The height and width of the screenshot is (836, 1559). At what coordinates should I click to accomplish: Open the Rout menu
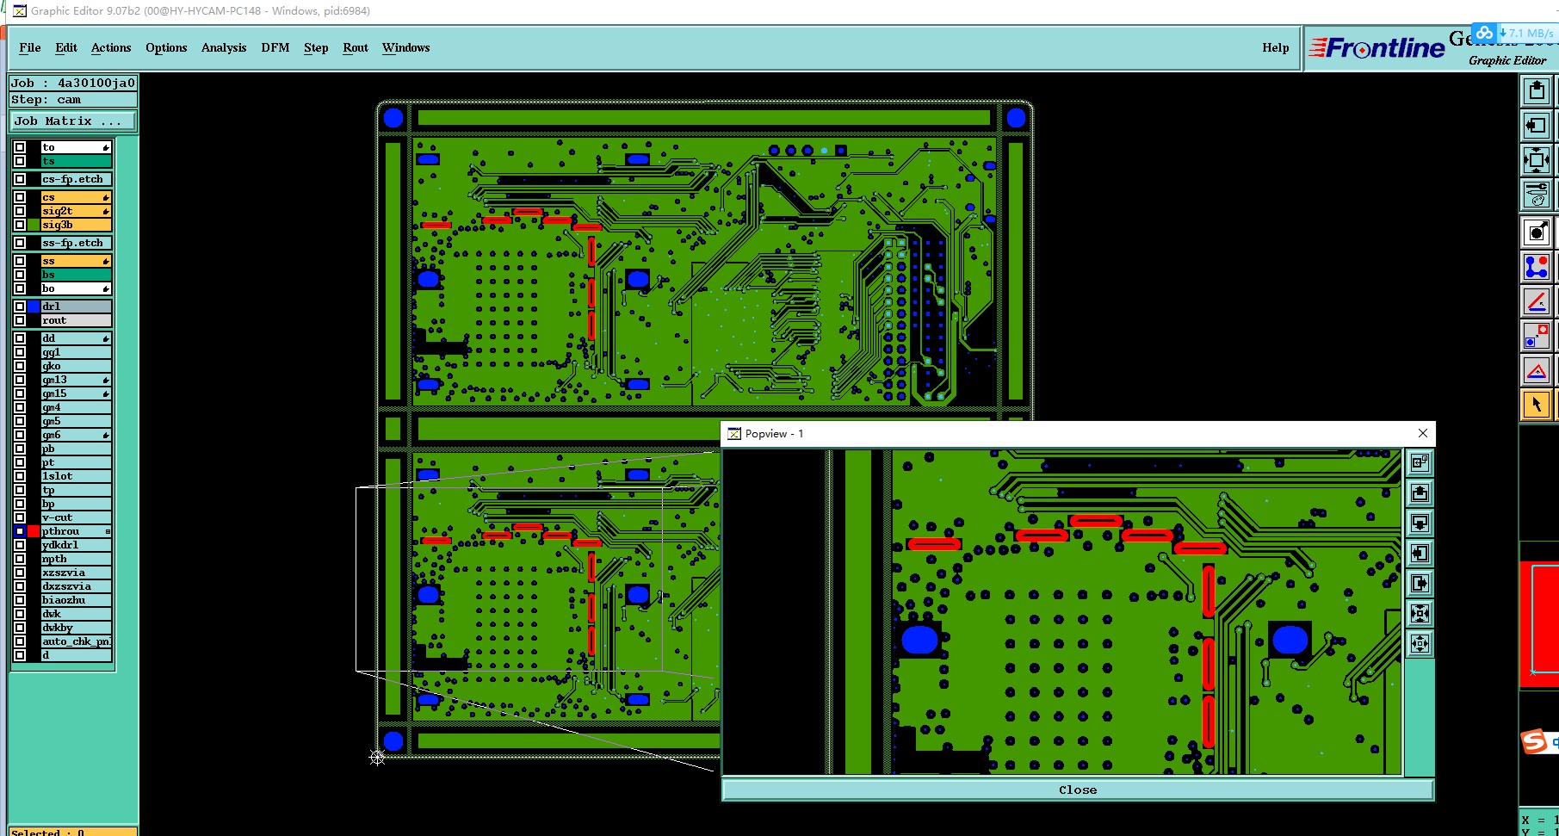click(x=356, y=47)
